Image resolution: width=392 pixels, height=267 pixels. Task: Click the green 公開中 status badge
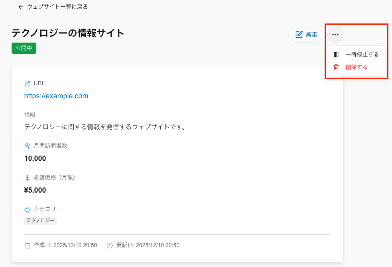(24, 48)
